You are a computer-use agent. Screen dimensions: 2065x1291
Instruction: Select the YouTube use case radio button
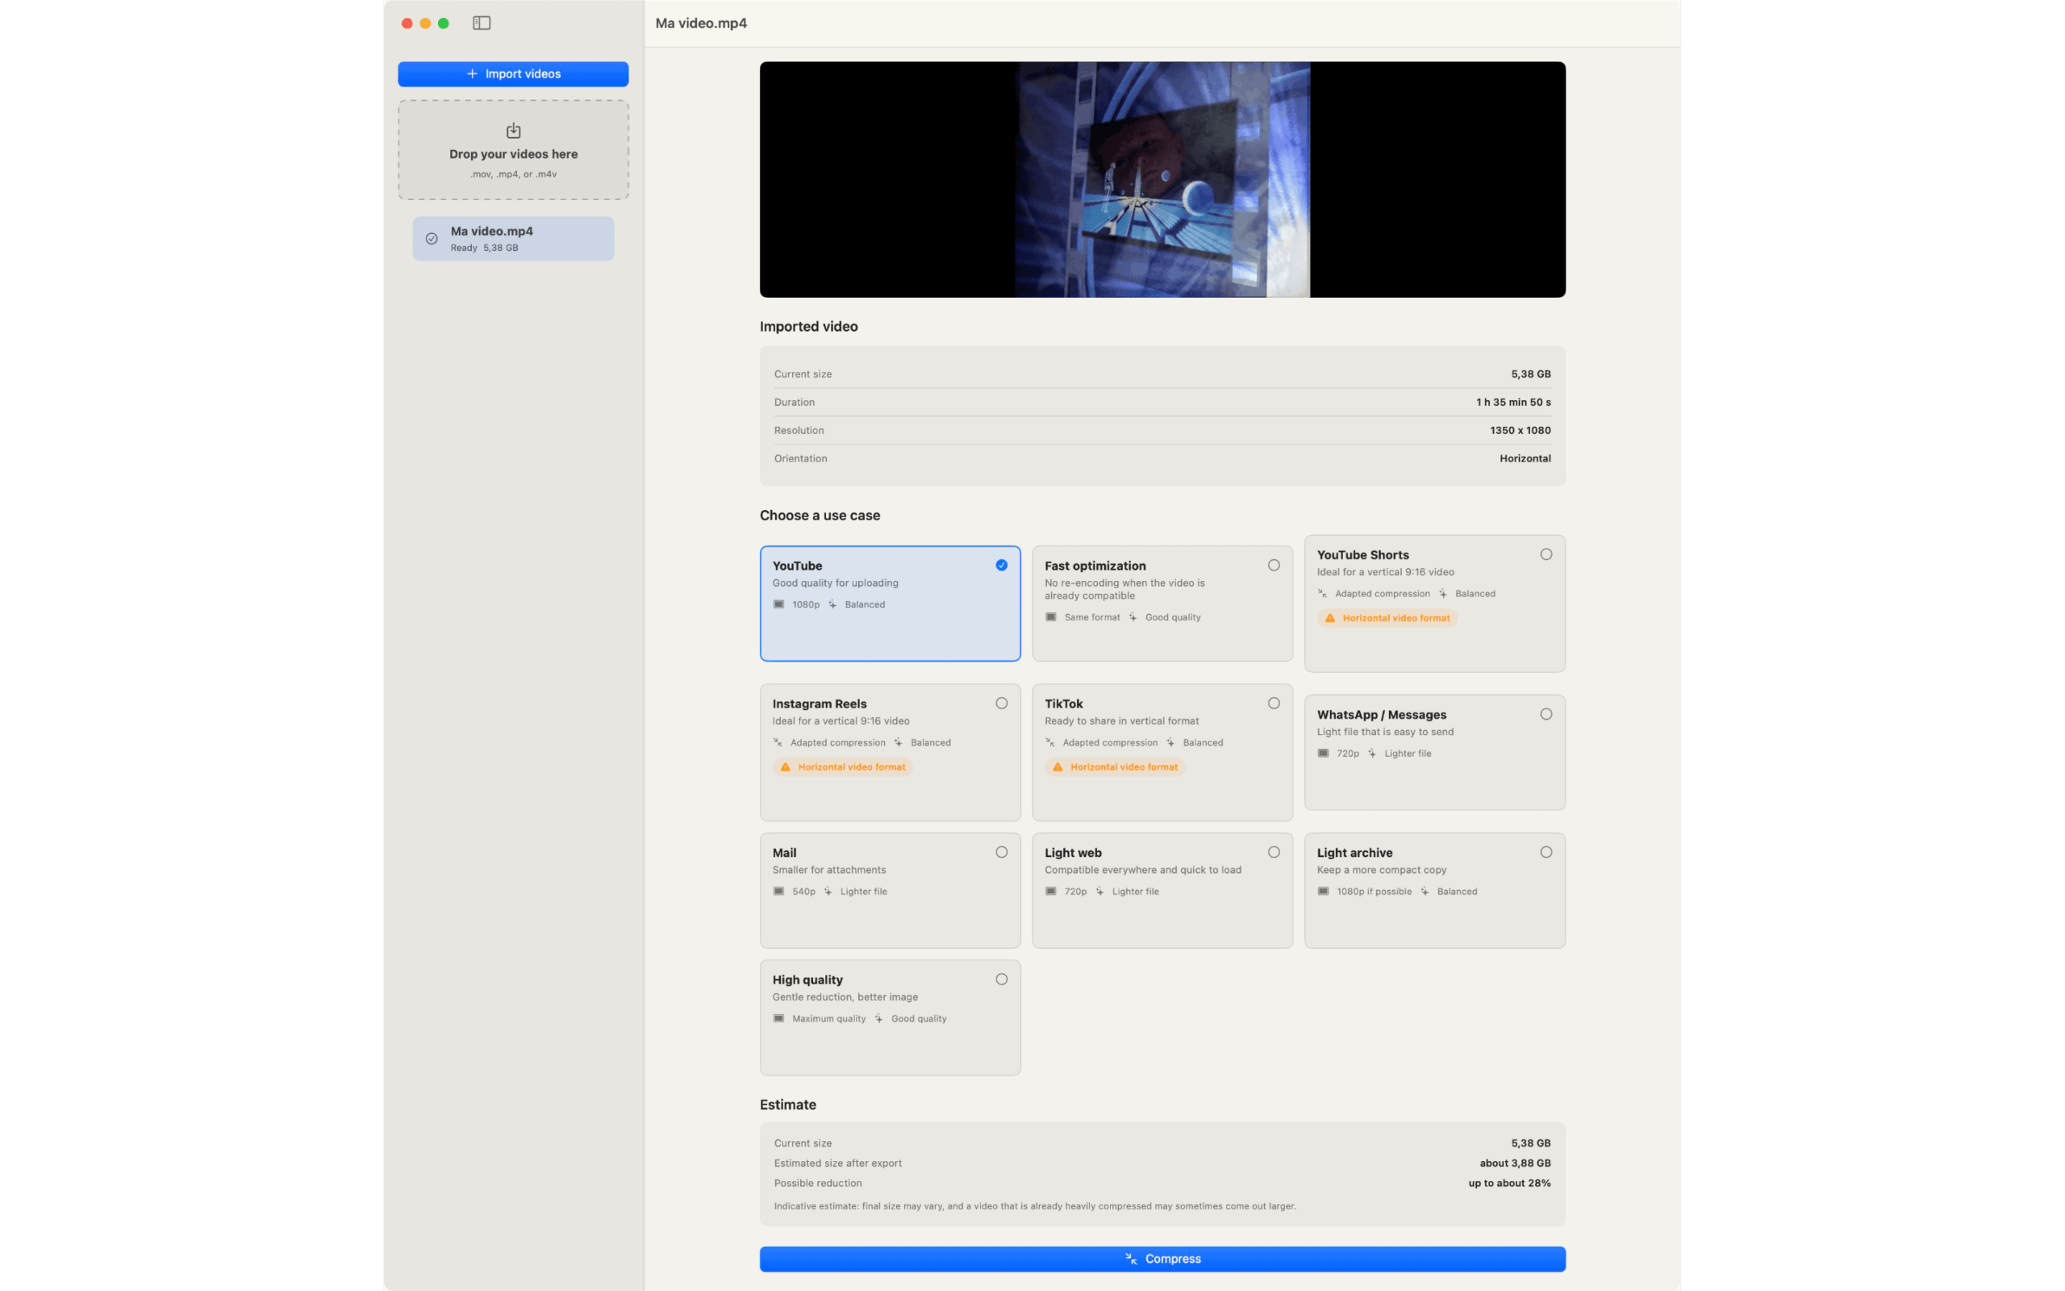[1002, 566]
